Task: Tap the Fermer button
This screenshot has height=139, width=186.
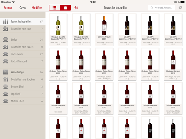Action: coord(8,8)
